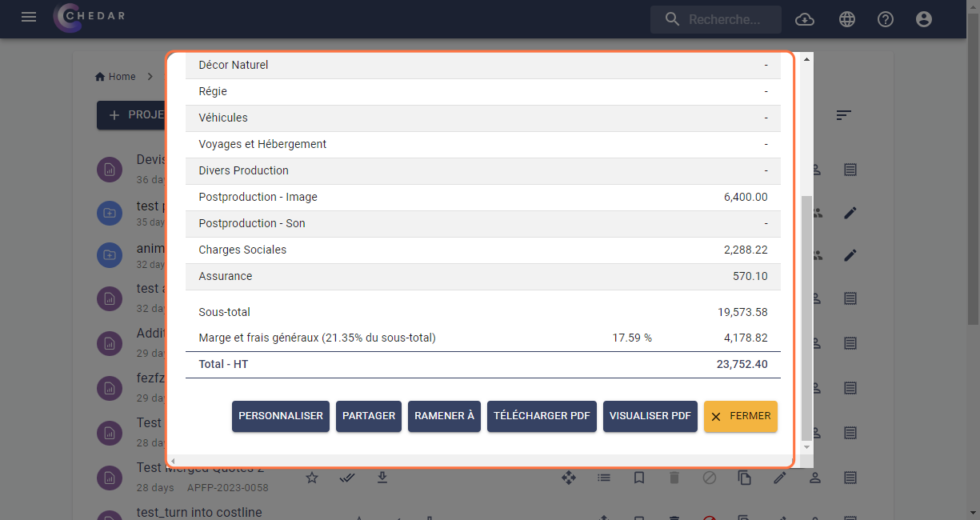This screenshot has width=980, height=520.
Task: Click the 4,178.82 amount
Action: pyautogui.click(x=746, y=338)
